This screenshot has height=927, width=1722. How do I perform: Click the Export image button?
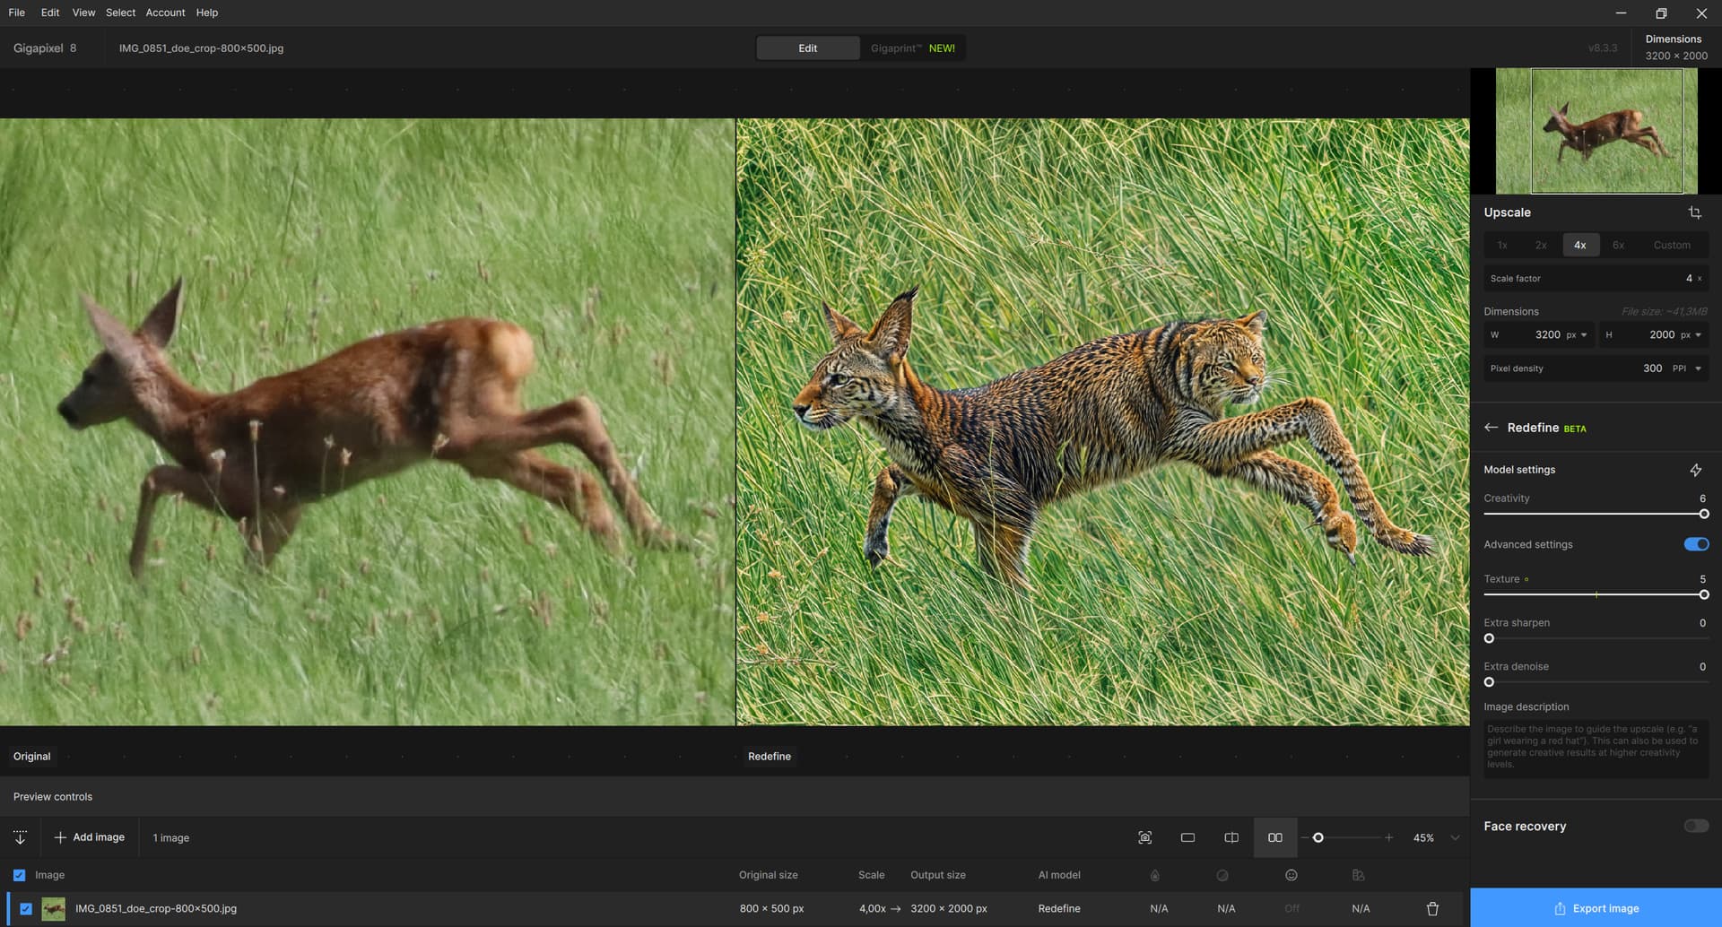(1596, 907)
